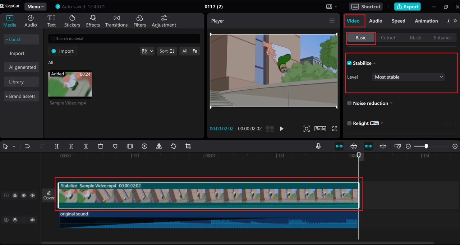The width and height of the screenshot is (460, 245).
Task: Click the Search material field
Action: [124, 38]
